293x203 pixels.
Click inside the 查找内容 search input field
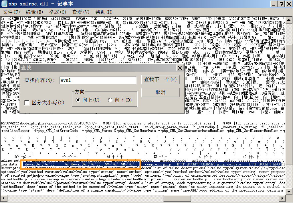[x=97, y=80]
